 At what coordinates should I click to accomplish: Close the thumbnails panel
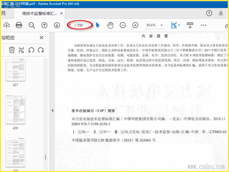pyautogui.click(x=42, y=38)
